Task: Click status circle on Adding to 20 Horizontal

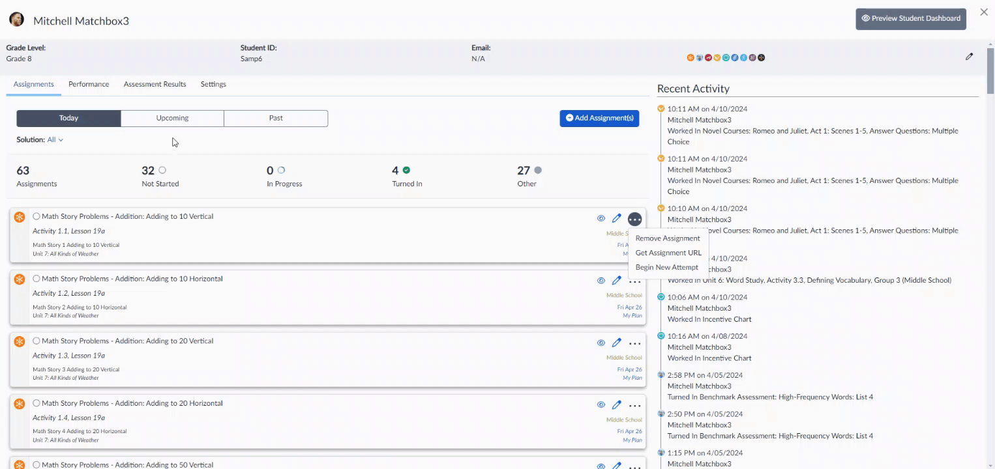Action: click(37, 403)
